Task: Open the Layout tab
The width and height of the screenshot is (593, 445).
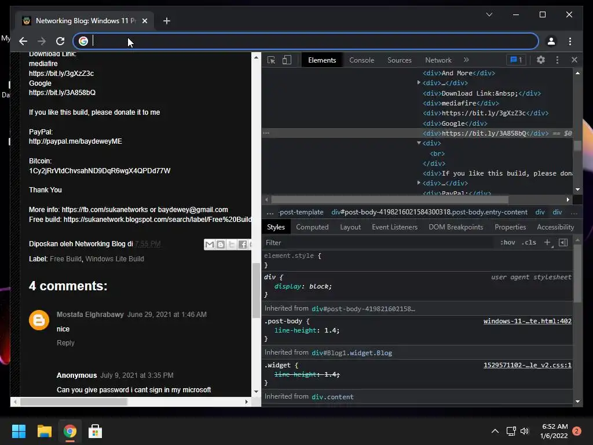Action: 350,227
